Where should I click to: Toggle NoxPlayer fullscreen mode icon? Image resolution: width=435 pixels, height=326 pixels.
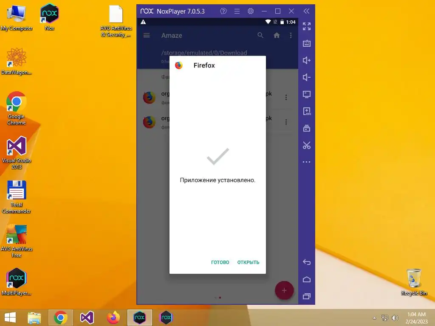coord(307,26)
